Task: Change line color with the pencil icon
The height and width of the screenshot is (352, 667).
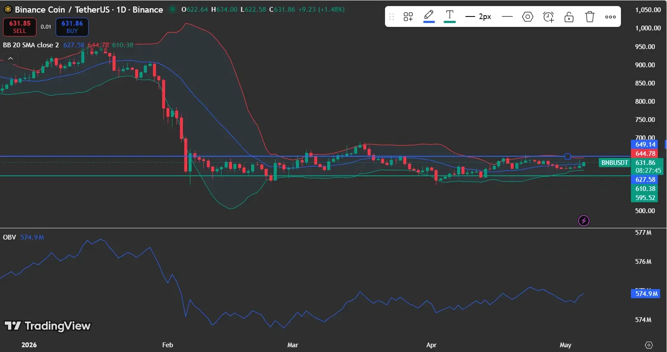Action: [429, 16]
